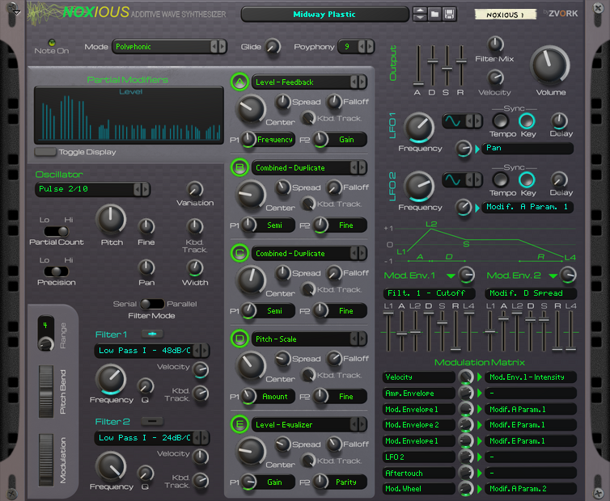This screenshot has width=610, height=501.
Task: Open the patch browser folder icon
Action: pyautogui.click(x=434, y=15)
